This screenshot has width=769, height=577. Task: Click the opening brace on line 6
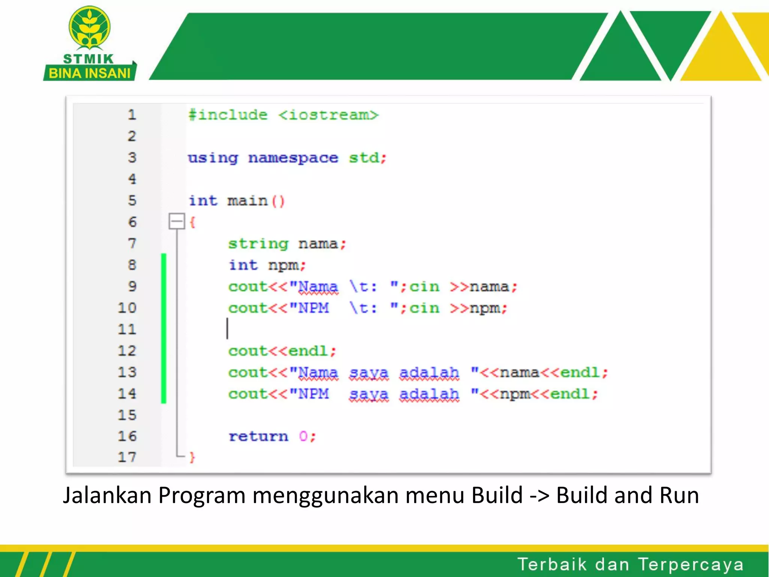(x=192, y=222)
